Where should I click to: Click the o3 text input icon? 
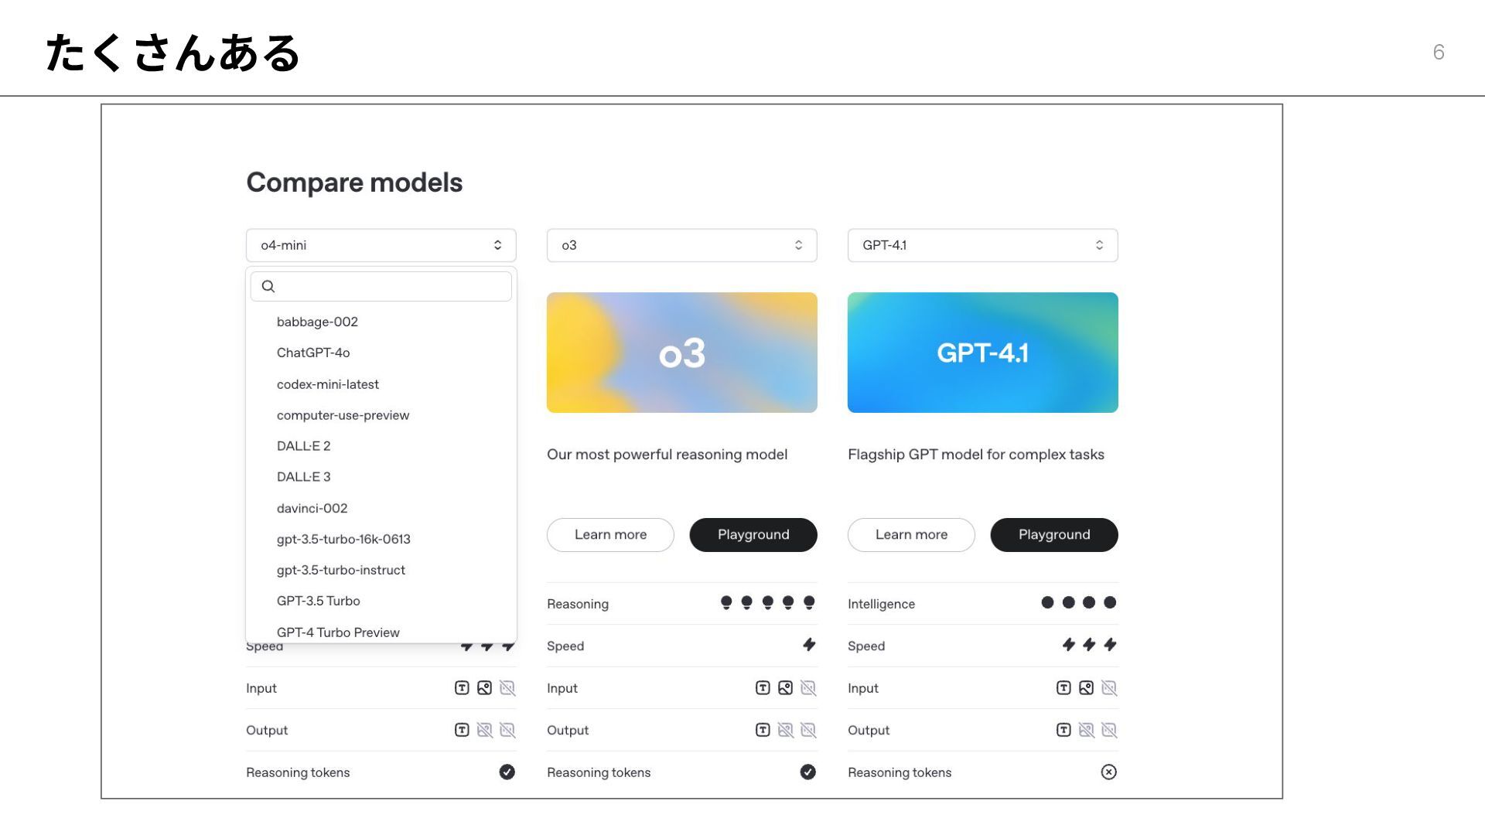pos(763,688)
